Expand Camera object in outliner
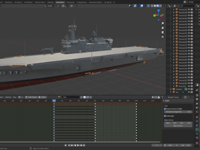The image size is (200, 150). tap(171, 89)
